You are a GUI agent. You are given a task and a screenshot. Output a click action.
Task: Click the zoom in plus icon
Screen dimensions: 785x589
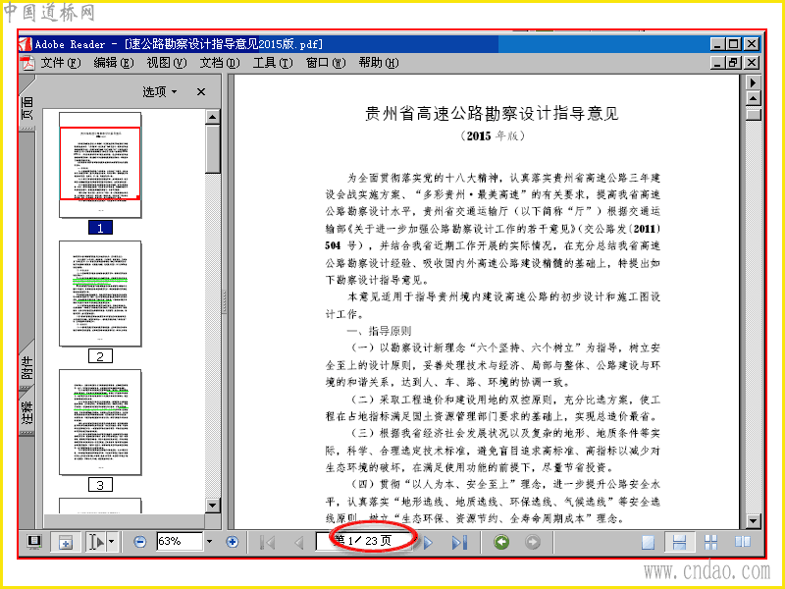[x=233, y=542]
